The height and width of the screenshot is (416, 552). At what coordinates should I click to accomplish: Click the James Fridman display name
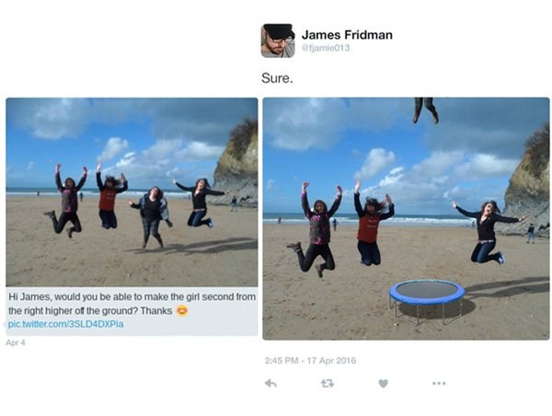347,35
